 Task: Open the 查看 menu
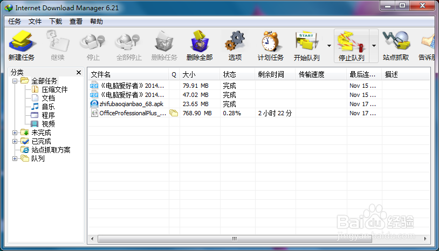[76, 22]
